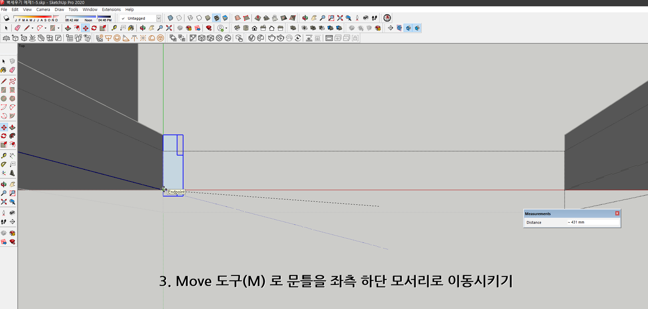Screen dimensions: 648x309
Task: Select the Eraser tool
Action: (17, 28)
